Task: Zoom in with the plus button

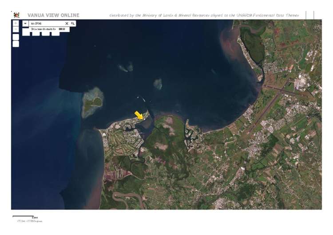Action: pos(16,23)
